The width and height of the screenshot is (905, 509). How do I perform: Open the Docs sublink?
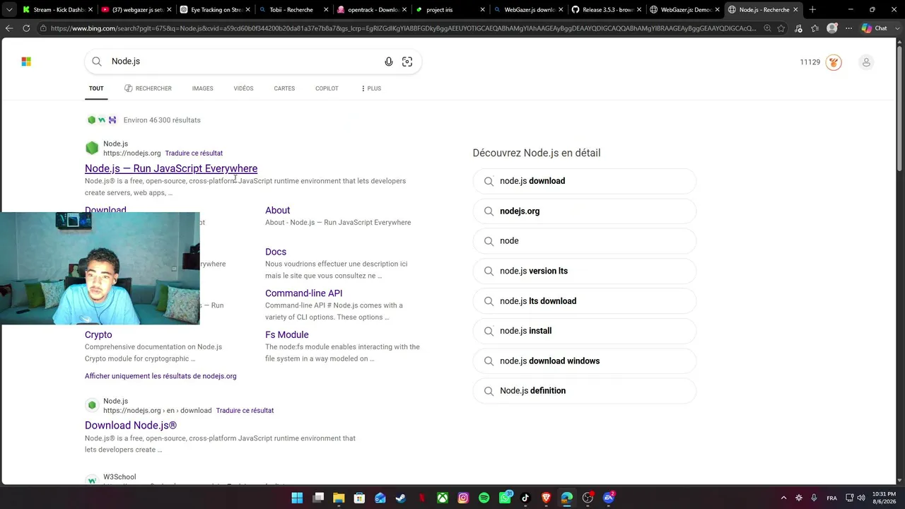pos(276,252)
